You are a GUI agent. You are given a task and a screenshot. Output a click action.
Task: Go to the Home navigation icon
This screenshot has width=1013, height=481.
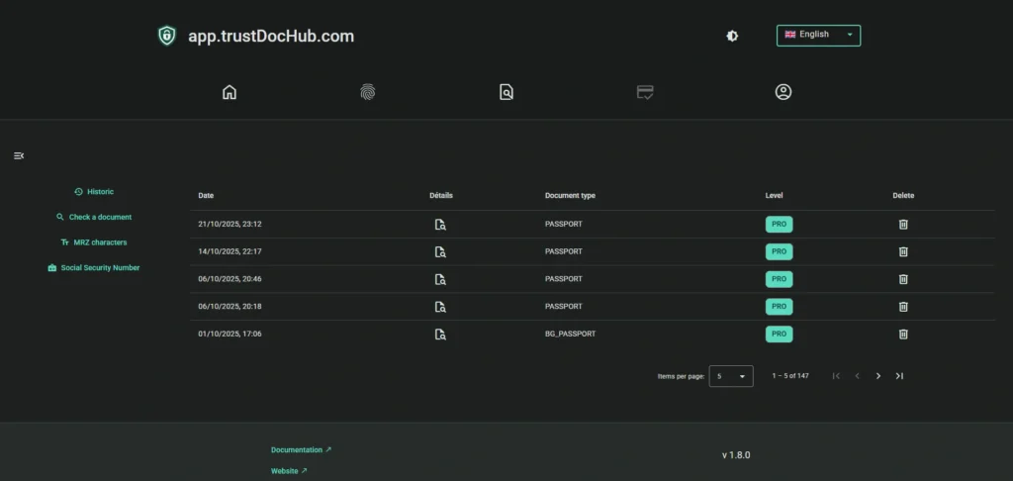230,92
